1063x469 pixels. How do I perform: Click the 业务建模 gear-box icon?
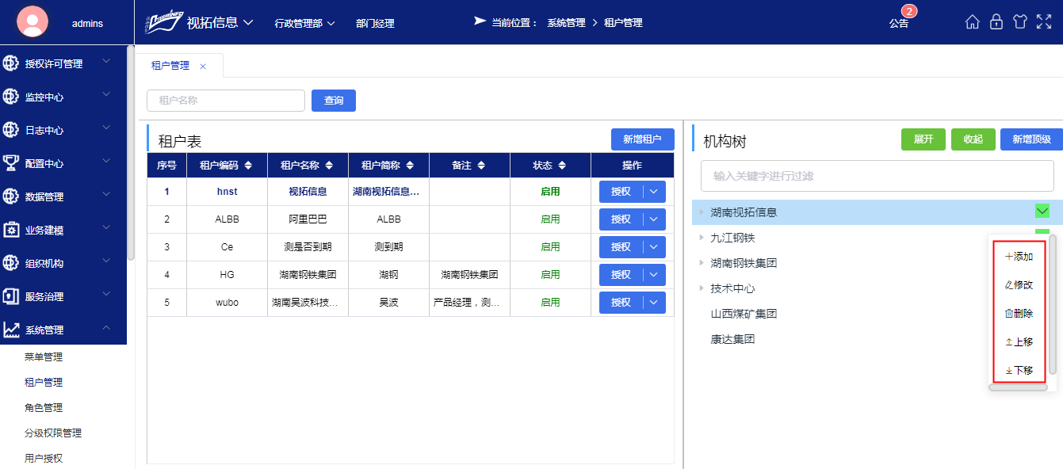pos(11,230)
